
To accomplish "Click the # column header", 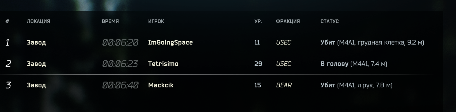I will pos(7,21).
